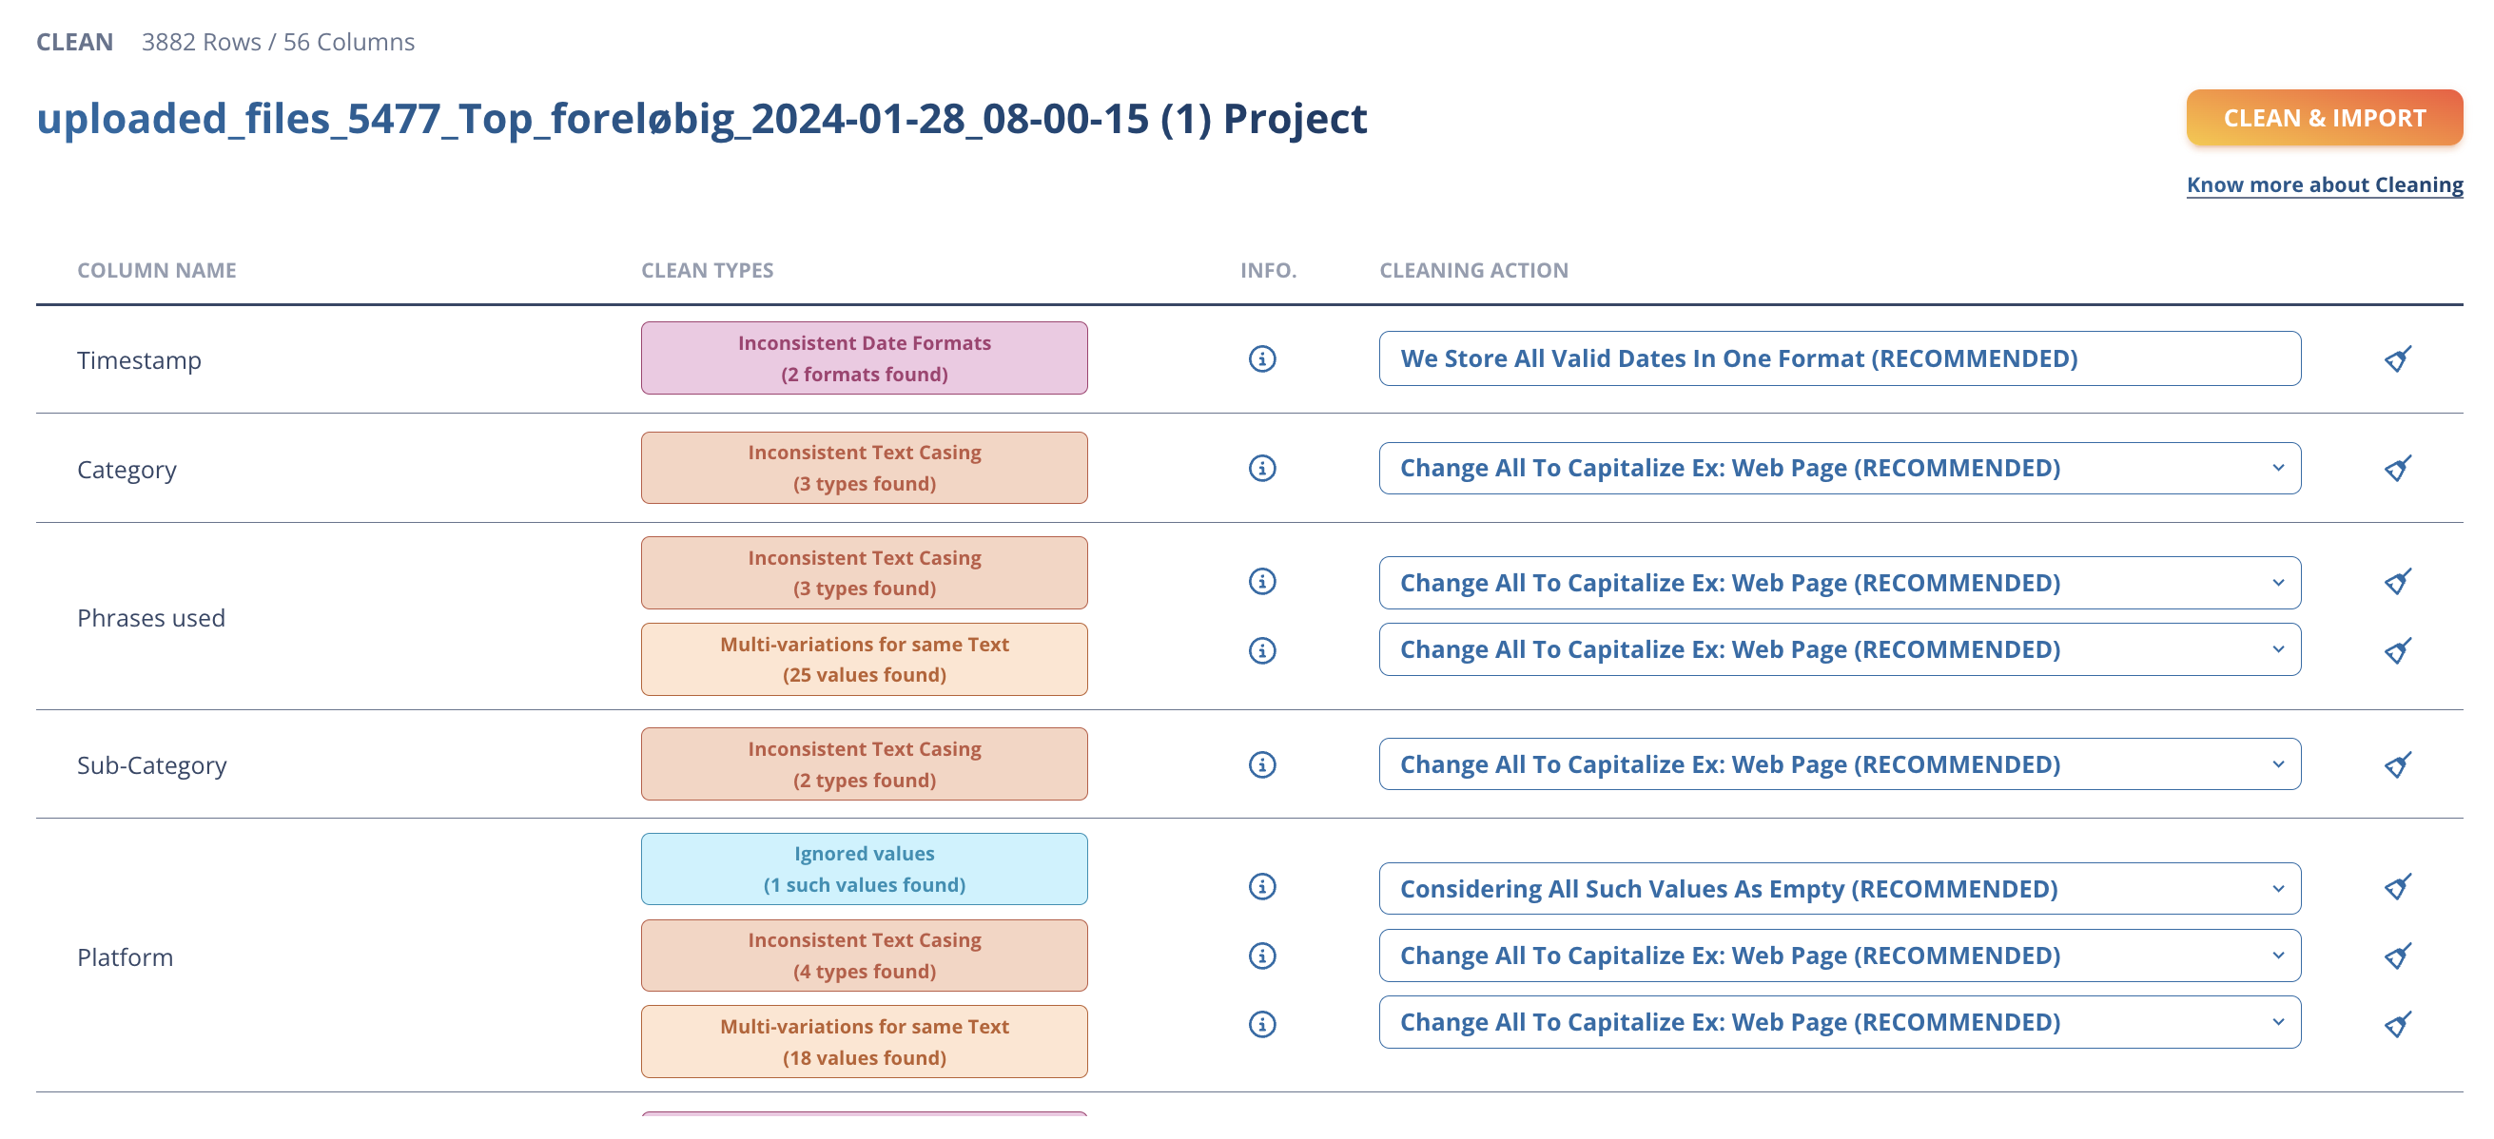Click info icon for Platform text casing
This screenshot has height=1139, width=2494.
pyautogui.click(x=1261, y=956)
